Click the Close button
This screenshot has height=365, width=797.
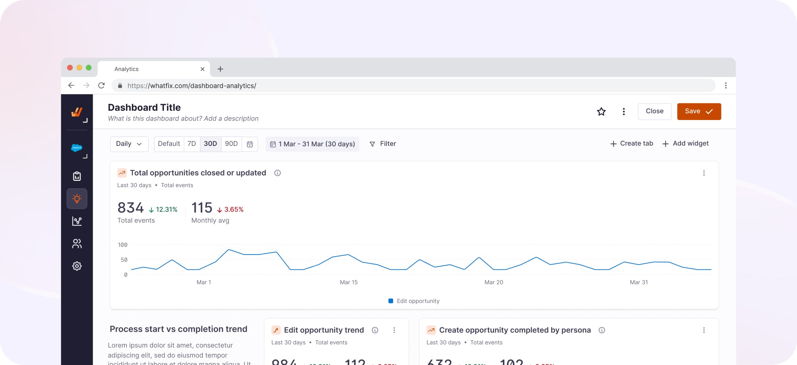click(x=655, y=111)
